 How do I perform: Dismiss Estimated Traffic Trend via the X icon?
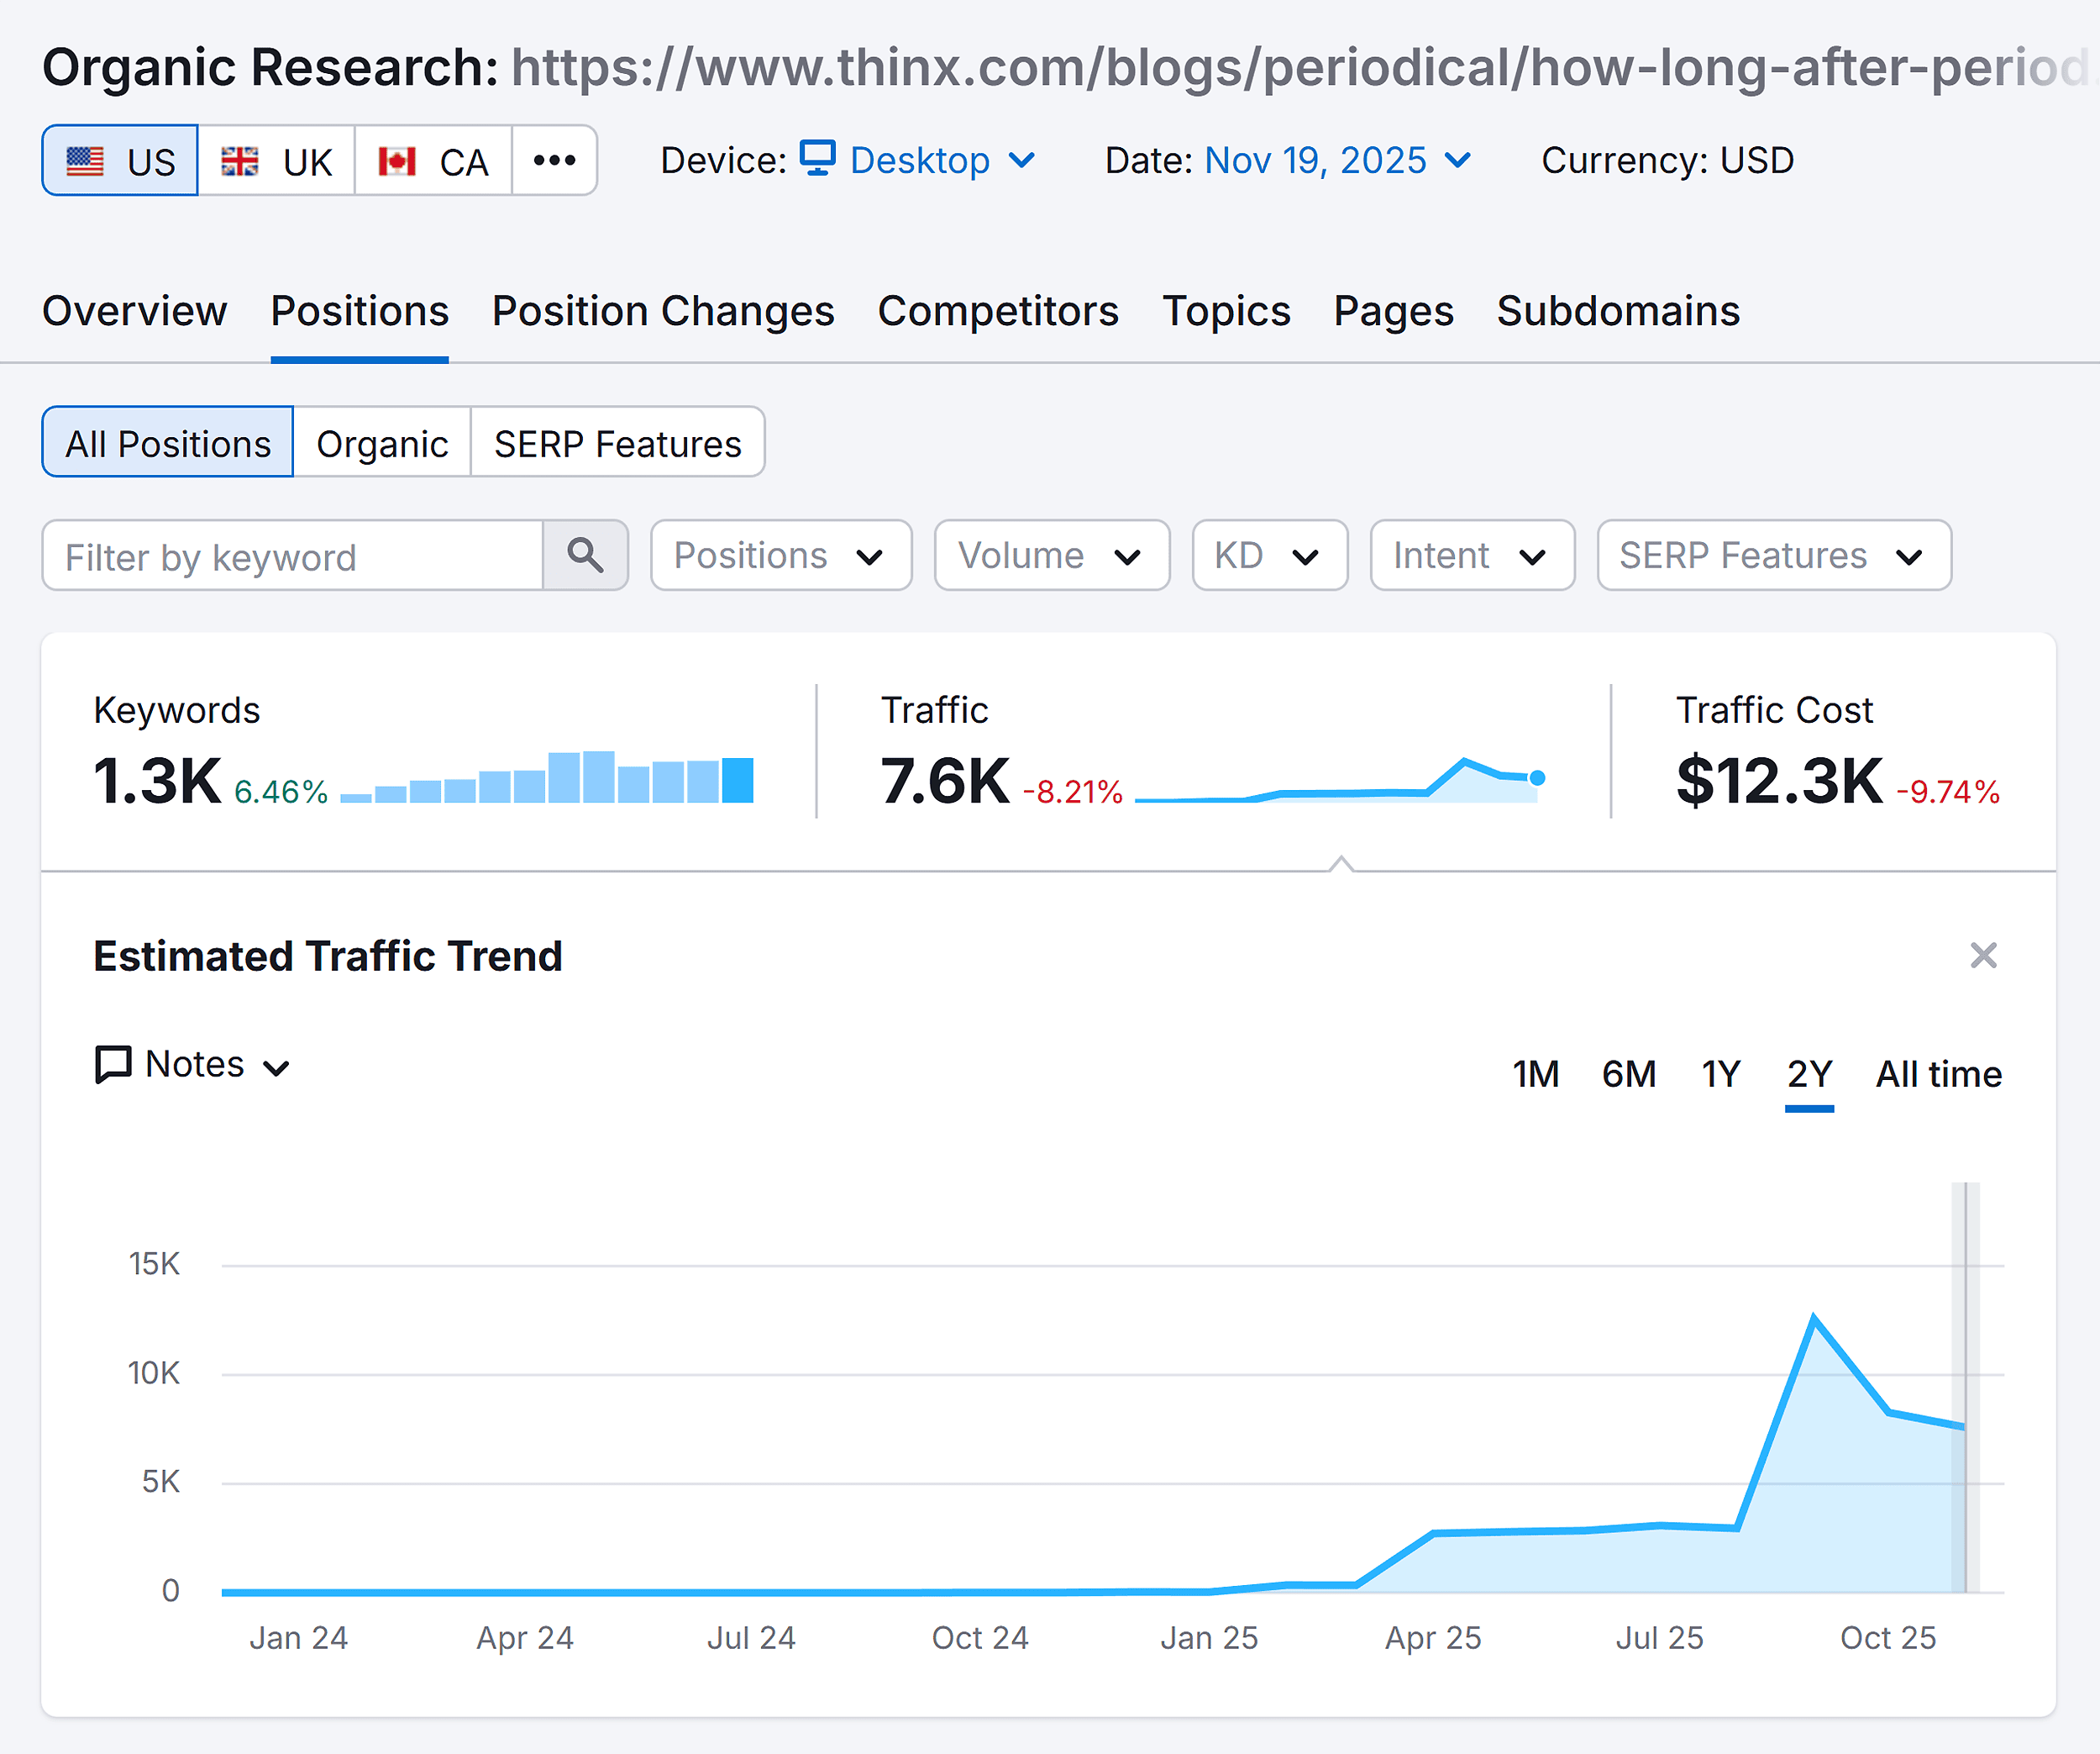tap(1983, 956)
